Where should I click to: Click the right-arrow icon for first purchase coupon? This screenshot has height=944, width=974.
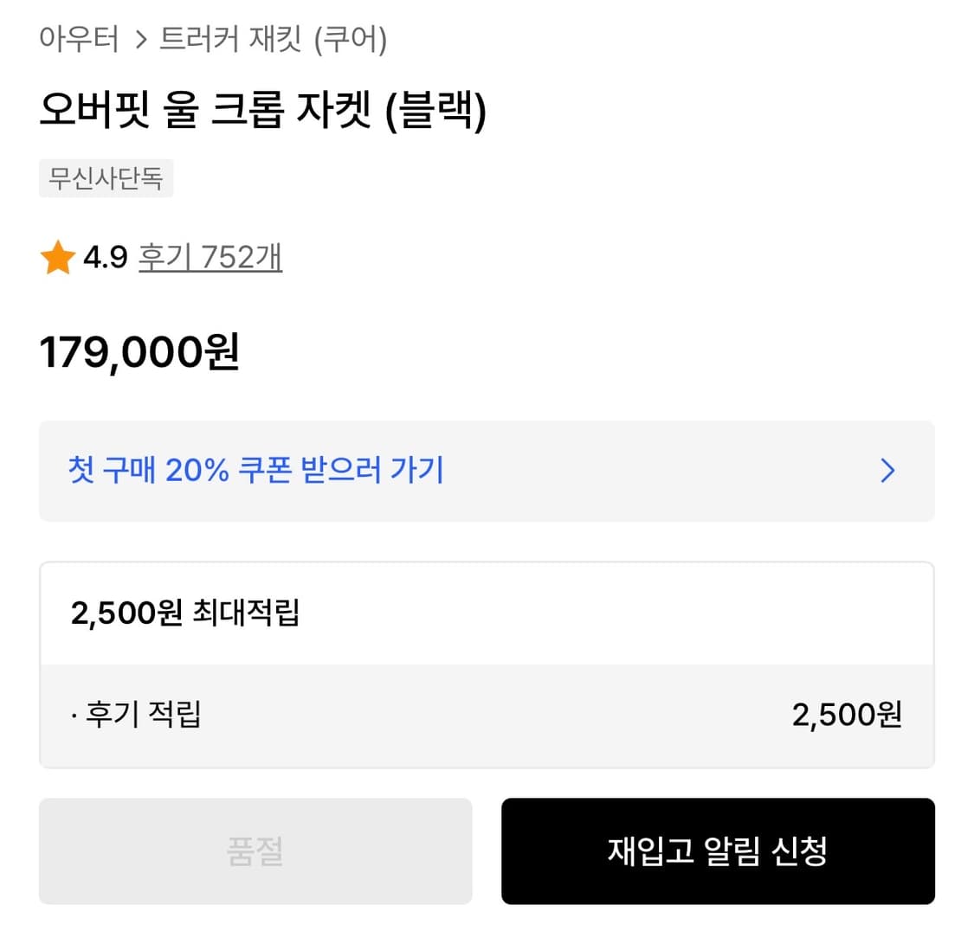point(887,471)
